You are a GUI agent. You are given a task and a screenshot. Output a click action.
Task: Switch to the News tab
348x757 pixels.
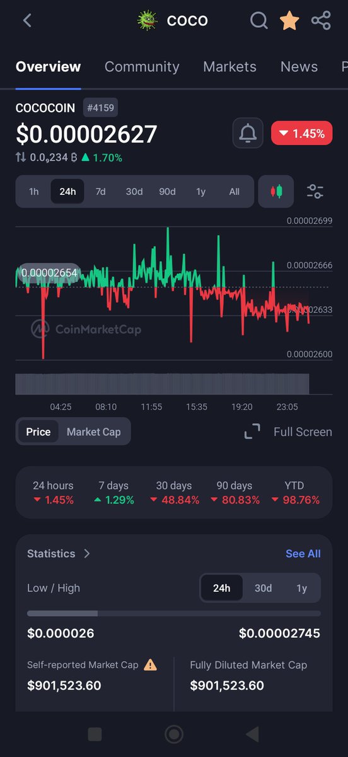(x=299, y=67)
